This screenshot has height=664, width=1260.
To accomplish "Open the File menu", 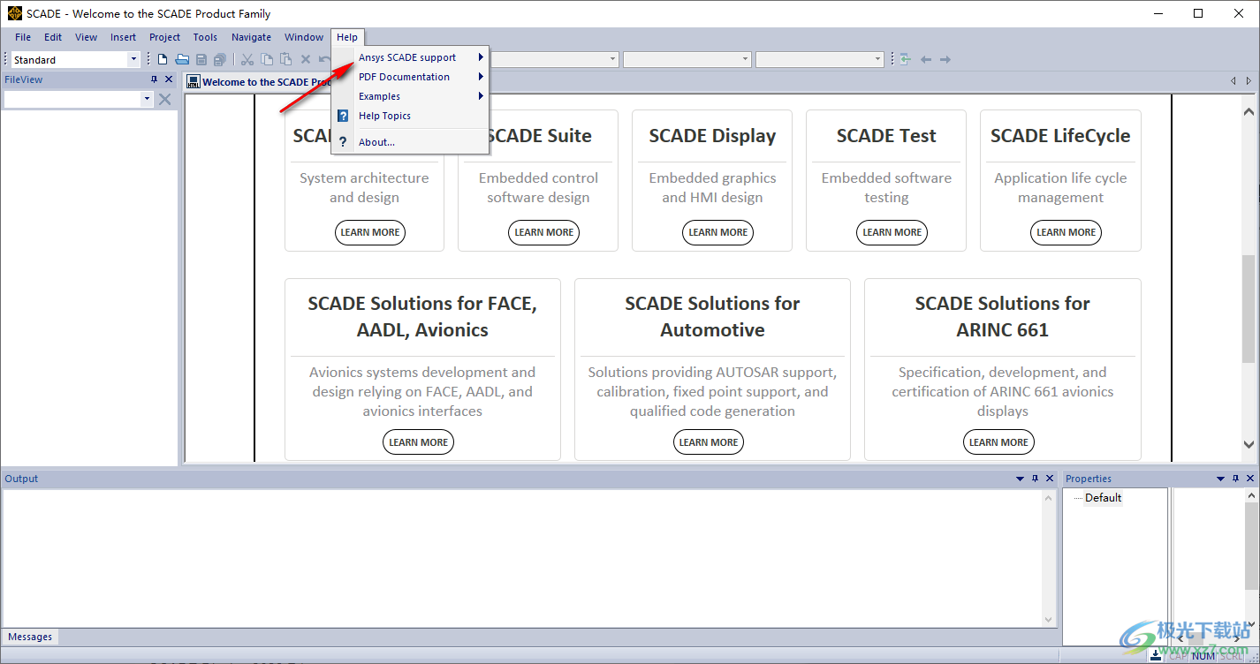I will pyautogui.click(x=23, y=37).
